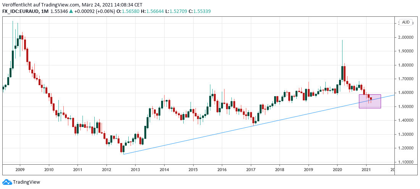
Task: Click the 2013 time axis label
Action: point(135,170)
